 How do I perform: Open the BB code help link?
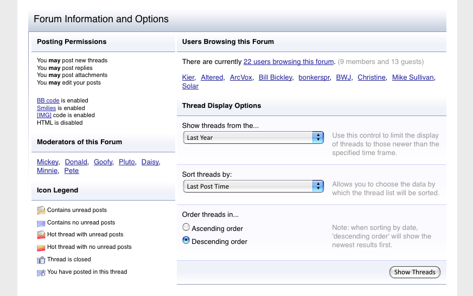coord(48,100)
